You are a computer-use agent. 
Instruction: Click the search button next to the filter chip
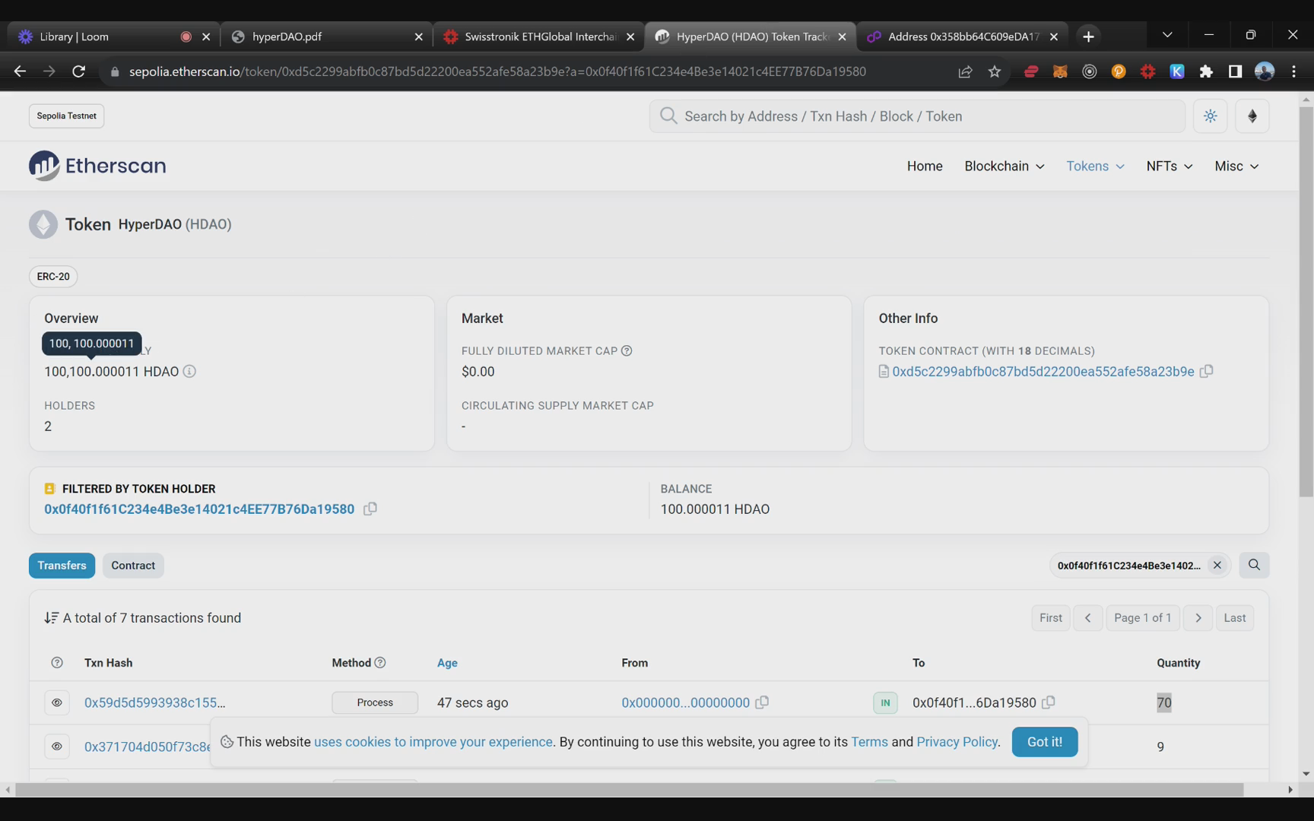point(1253,565)
